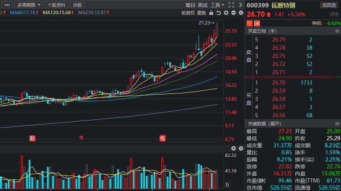This screenshot has width=341, height=191.
Task: Open the 多周期图 dropdown
Action: pyautogui.click(x=29, y=5)
